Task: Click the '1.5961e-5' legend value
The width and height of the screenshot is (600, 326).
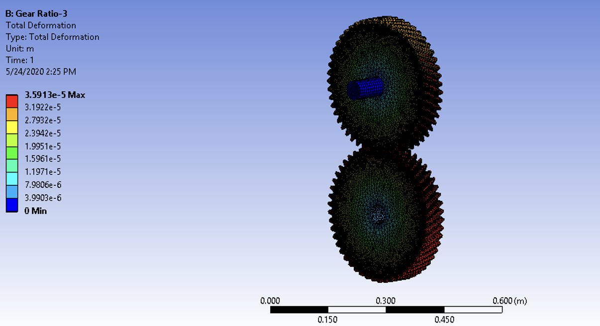Action: [43, 159]
